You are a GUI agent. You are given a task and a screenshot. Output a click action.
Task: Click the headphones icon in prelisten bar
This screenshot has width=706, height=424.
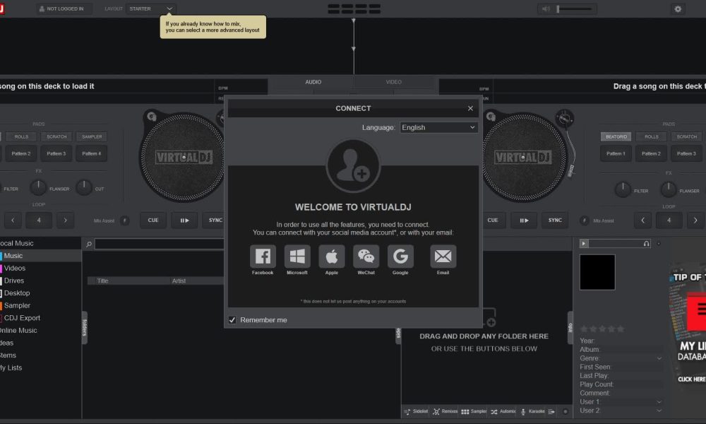(x=646, y=243)
